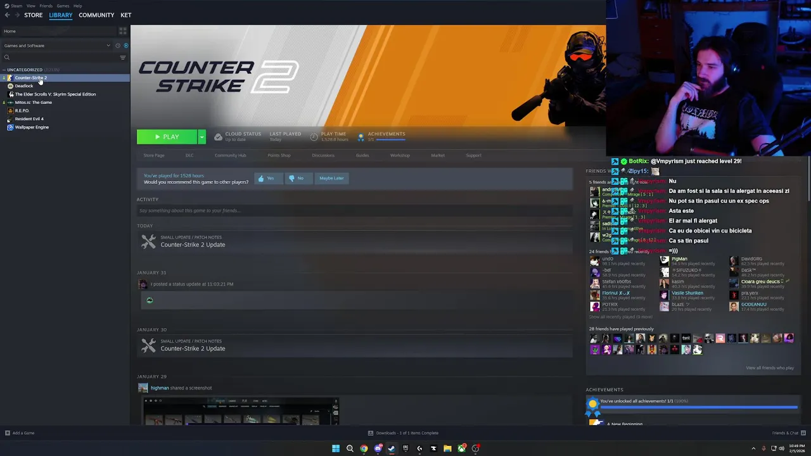Click the achievements progress bar in header
The width and height of the screenshot is (811, 456).
pyautogui.click(x=390, y=139)
